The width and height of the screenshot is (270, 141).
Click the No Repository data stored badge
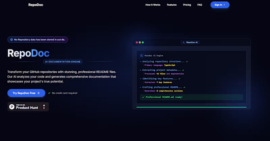[x=38, y=40]
